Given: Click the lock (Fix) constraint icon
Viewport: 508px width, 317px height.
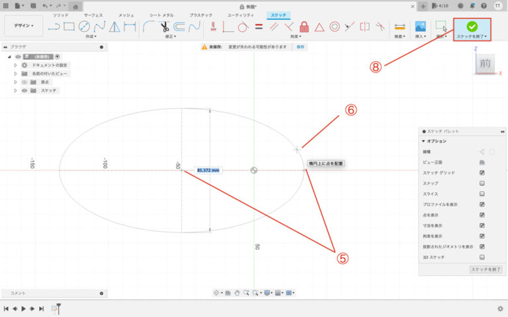Looking at the screenshot, I should pos(304,27).
